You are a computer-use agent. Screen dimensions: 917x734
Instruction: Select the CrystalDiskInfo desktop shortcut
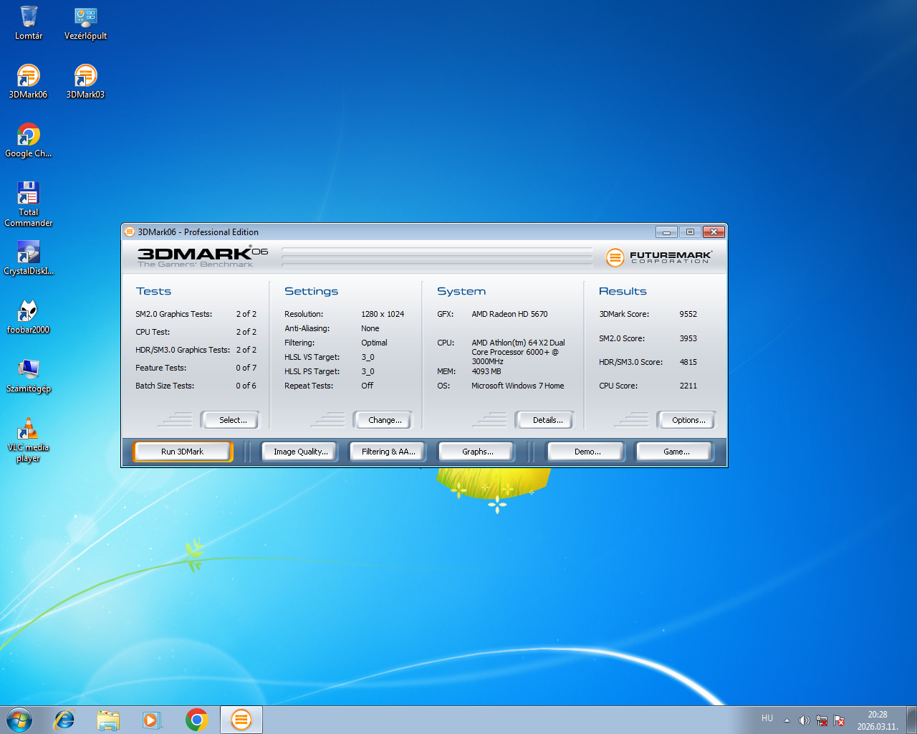tap(29, 258)
